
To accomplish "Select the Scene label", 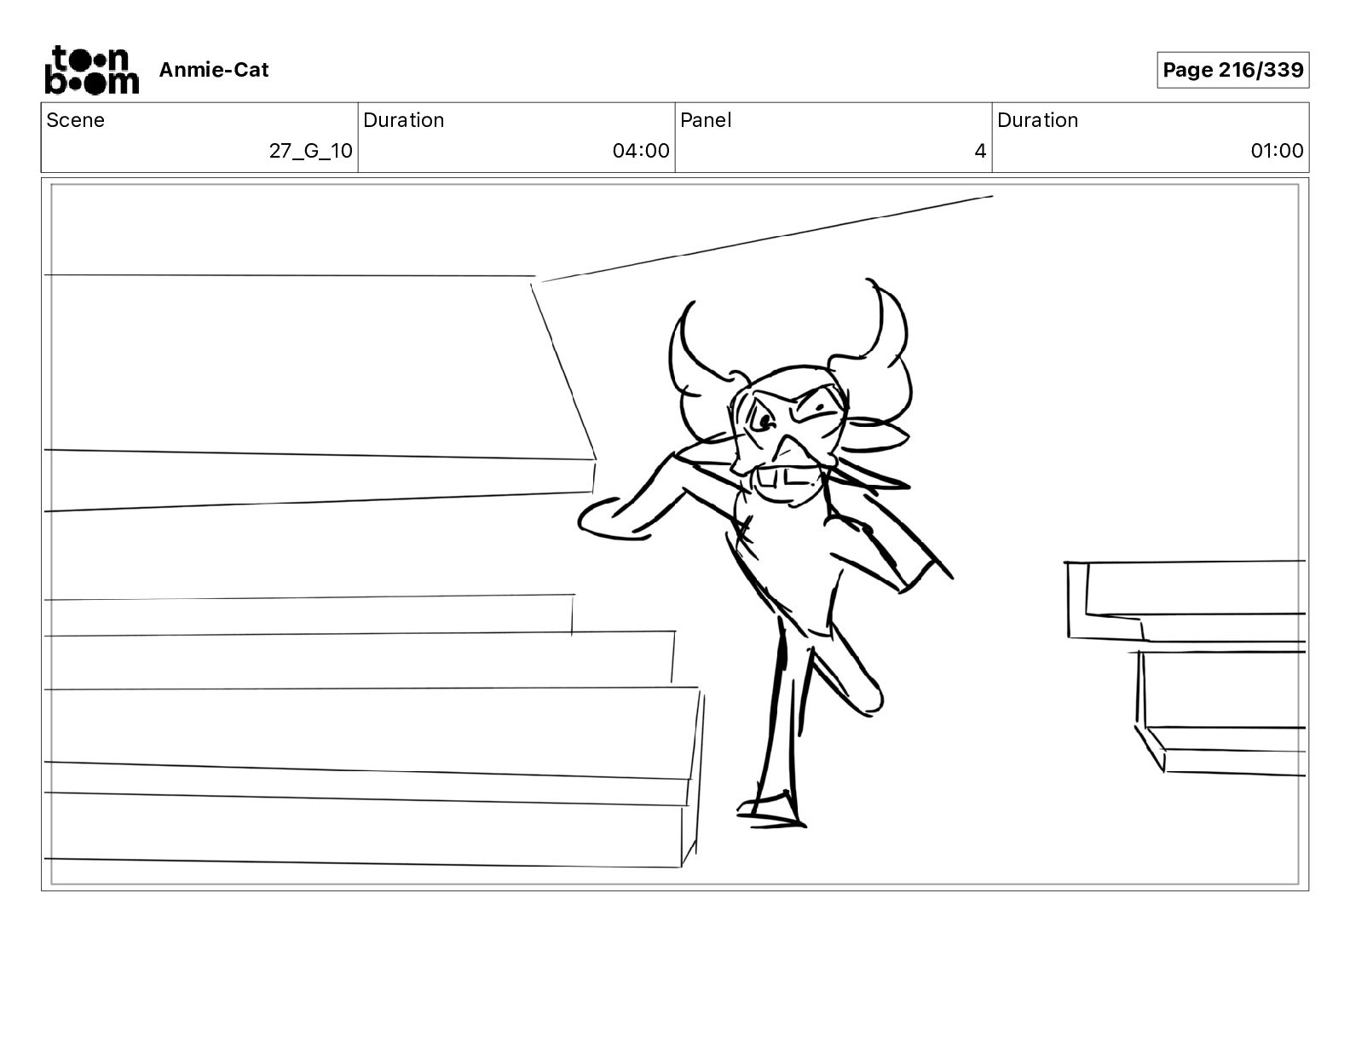I will 76,120.
